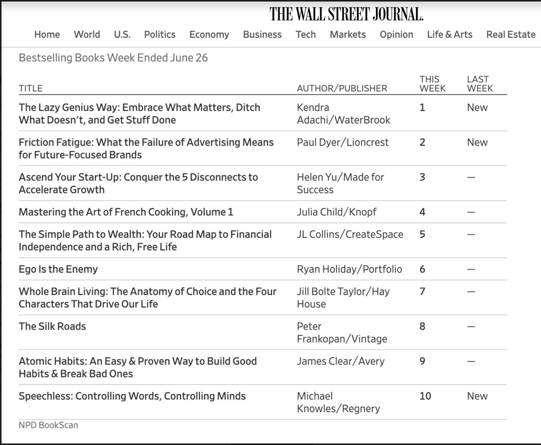Viewport: 541px width, 445px height.
Task: Click Ryan Holiday/Portfolio author cell
Action: (x=349, y=270)
